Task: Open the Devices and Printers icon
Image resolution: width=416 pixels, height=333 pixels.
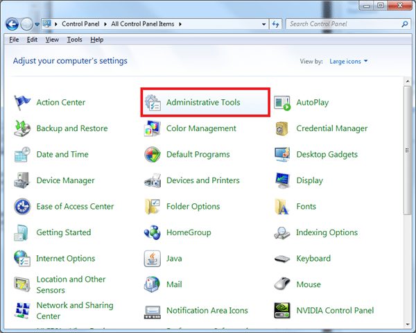Action: point(153,181)
